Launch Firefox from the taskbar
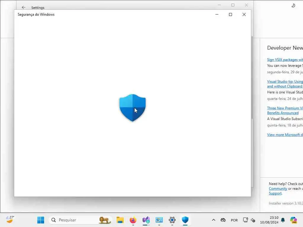303x227 pixels. [133, 220]
